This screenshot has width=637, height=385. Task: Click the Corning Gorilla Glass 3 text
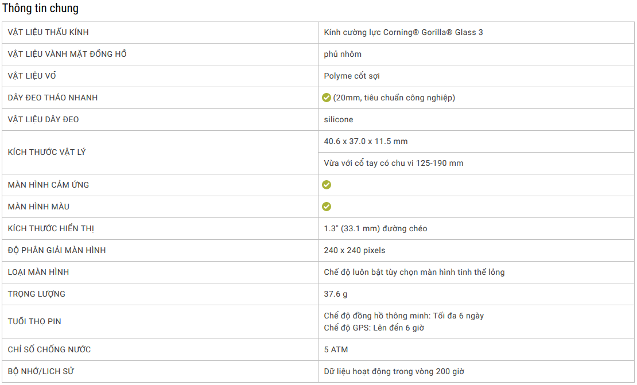403,32
